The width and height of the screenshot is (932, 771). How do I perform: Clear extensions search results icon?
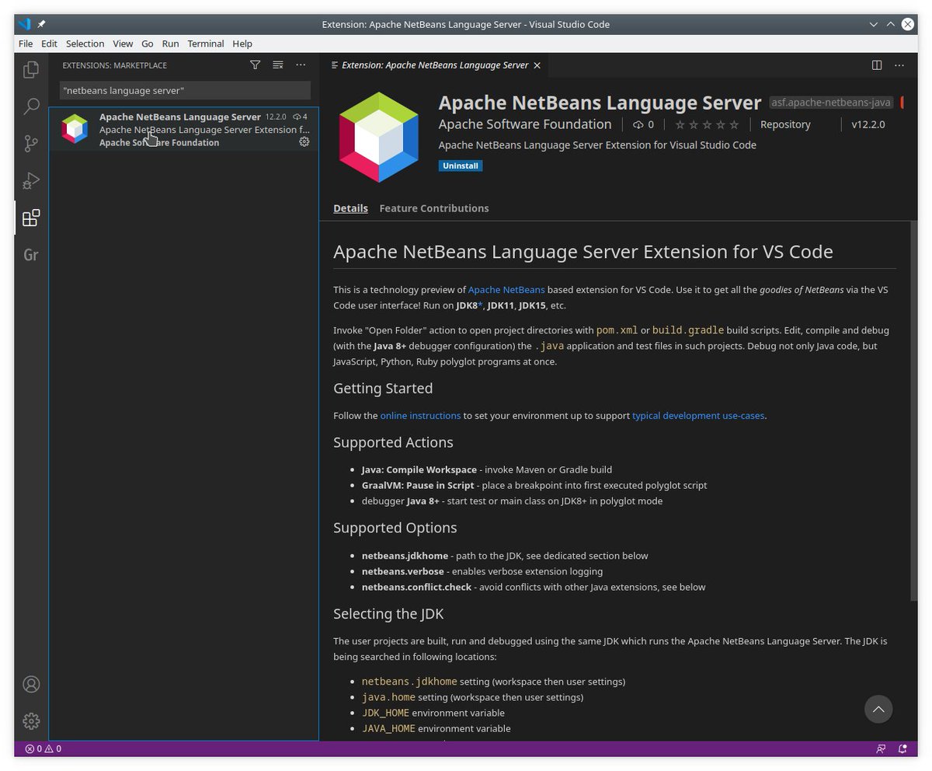click(x=277, y=65)
